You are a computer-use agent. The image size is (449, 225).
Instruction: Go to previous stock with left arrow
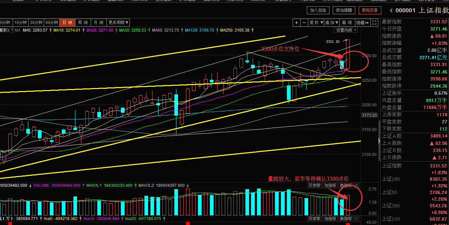(x=391, y=11)
